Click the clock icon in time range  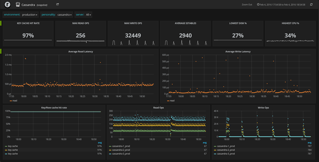(x=258, y=4)
